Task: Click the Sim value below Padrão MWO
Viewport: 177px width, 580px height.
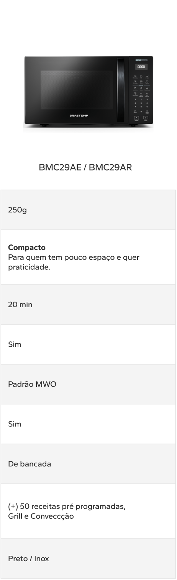Action: [x=15, y=424]
